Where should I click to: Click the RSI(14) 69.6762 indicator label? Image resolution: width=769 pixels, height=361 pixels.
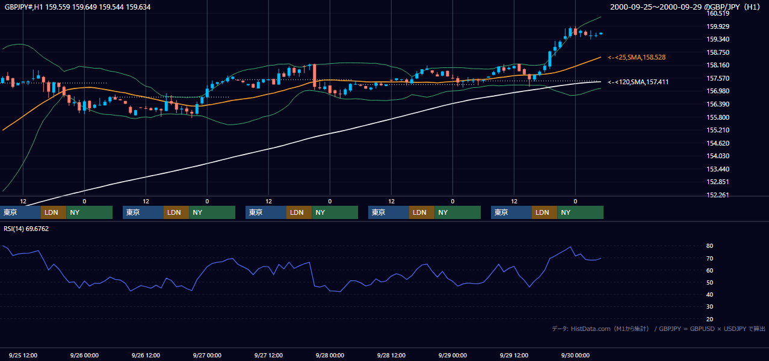pos(26,229)
